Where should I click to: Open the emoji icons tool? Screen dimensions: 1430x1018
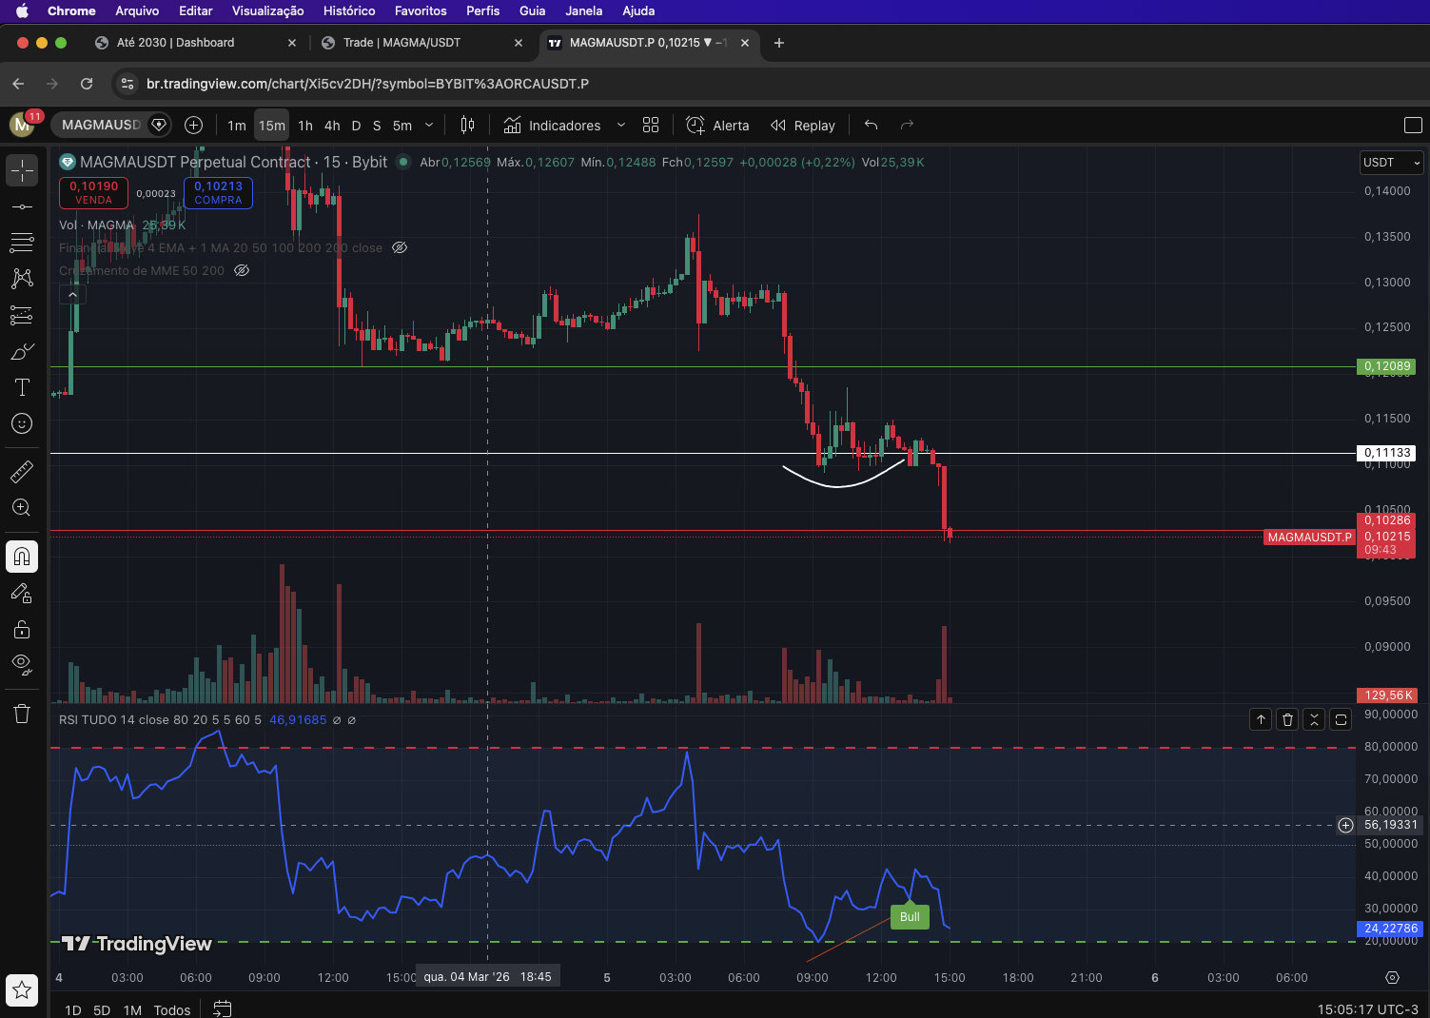[x=22, y=423]
